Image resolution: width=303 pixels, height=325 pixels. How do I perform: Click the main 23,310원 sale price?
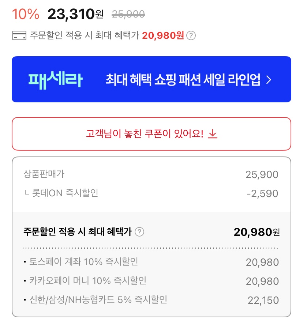pyautogui.click(x=75, y=14)
